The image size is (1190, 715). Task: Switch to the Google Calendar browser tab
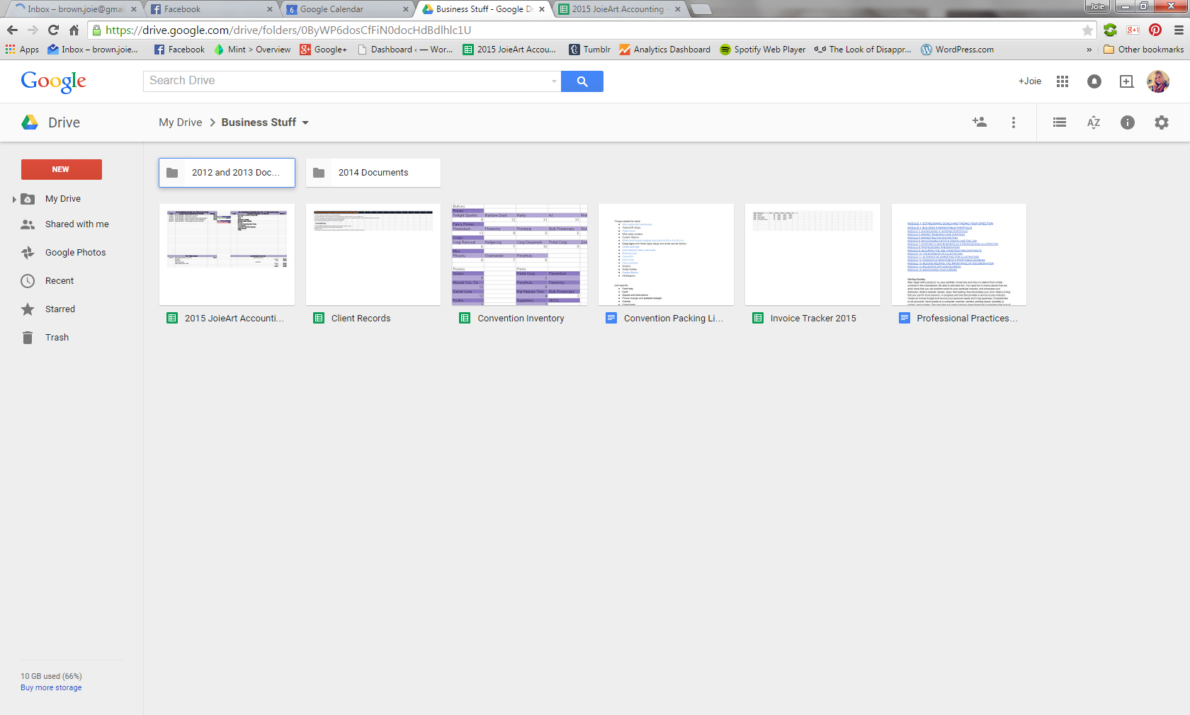point(347,9)
